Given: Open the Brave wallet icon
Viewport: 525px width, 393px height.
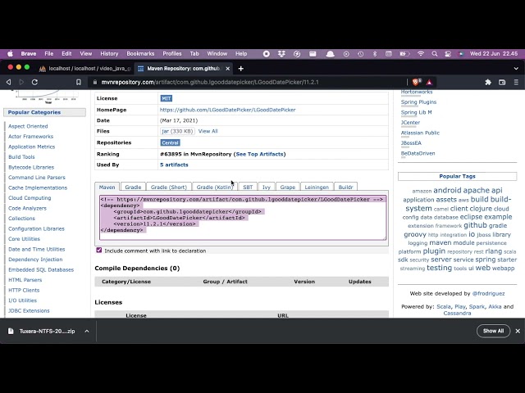Looking at the screenshot, I should (x=502, y=82).
